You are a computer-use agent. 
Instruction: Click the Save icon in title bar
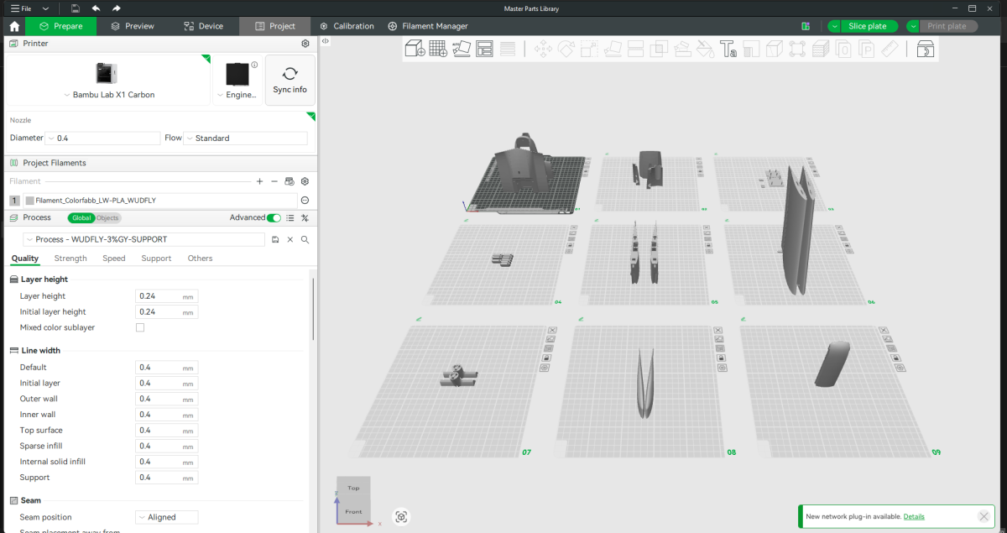[76, 8]
